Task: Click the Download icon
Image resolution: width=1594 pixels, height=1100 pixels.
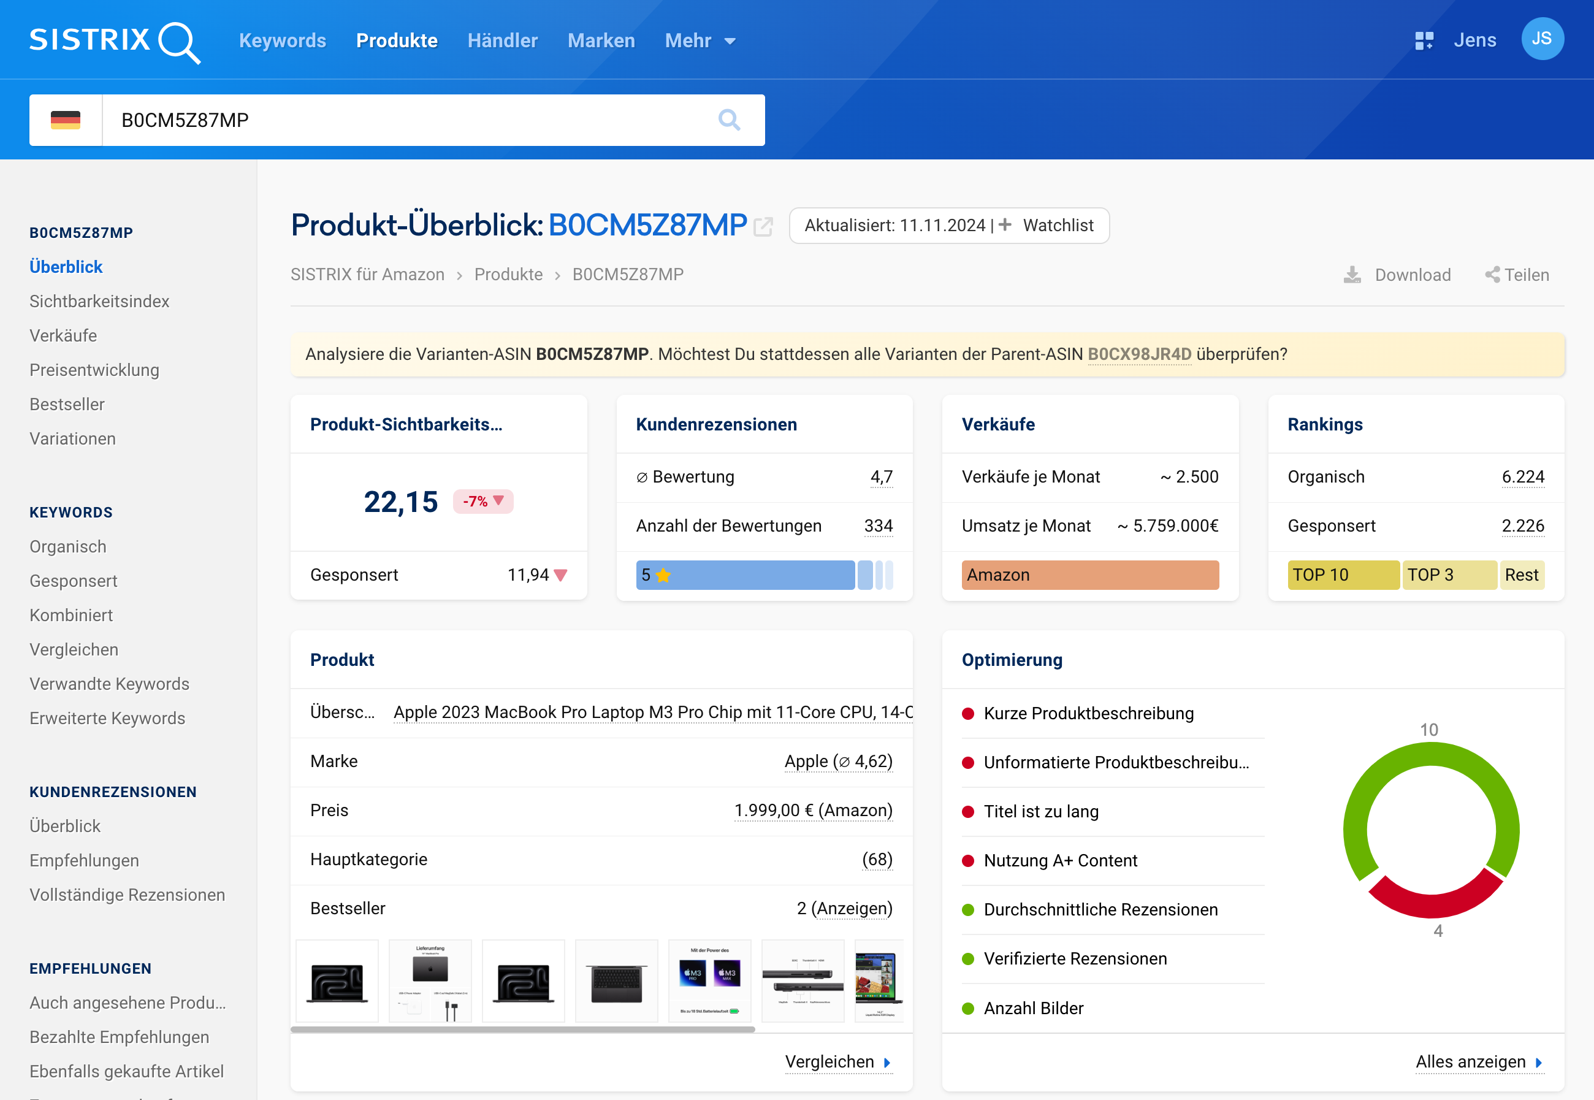Action: pyautogui.click(x=1352, y=275)
